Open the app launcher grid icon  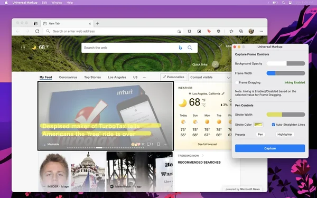[x=23, y=48]
